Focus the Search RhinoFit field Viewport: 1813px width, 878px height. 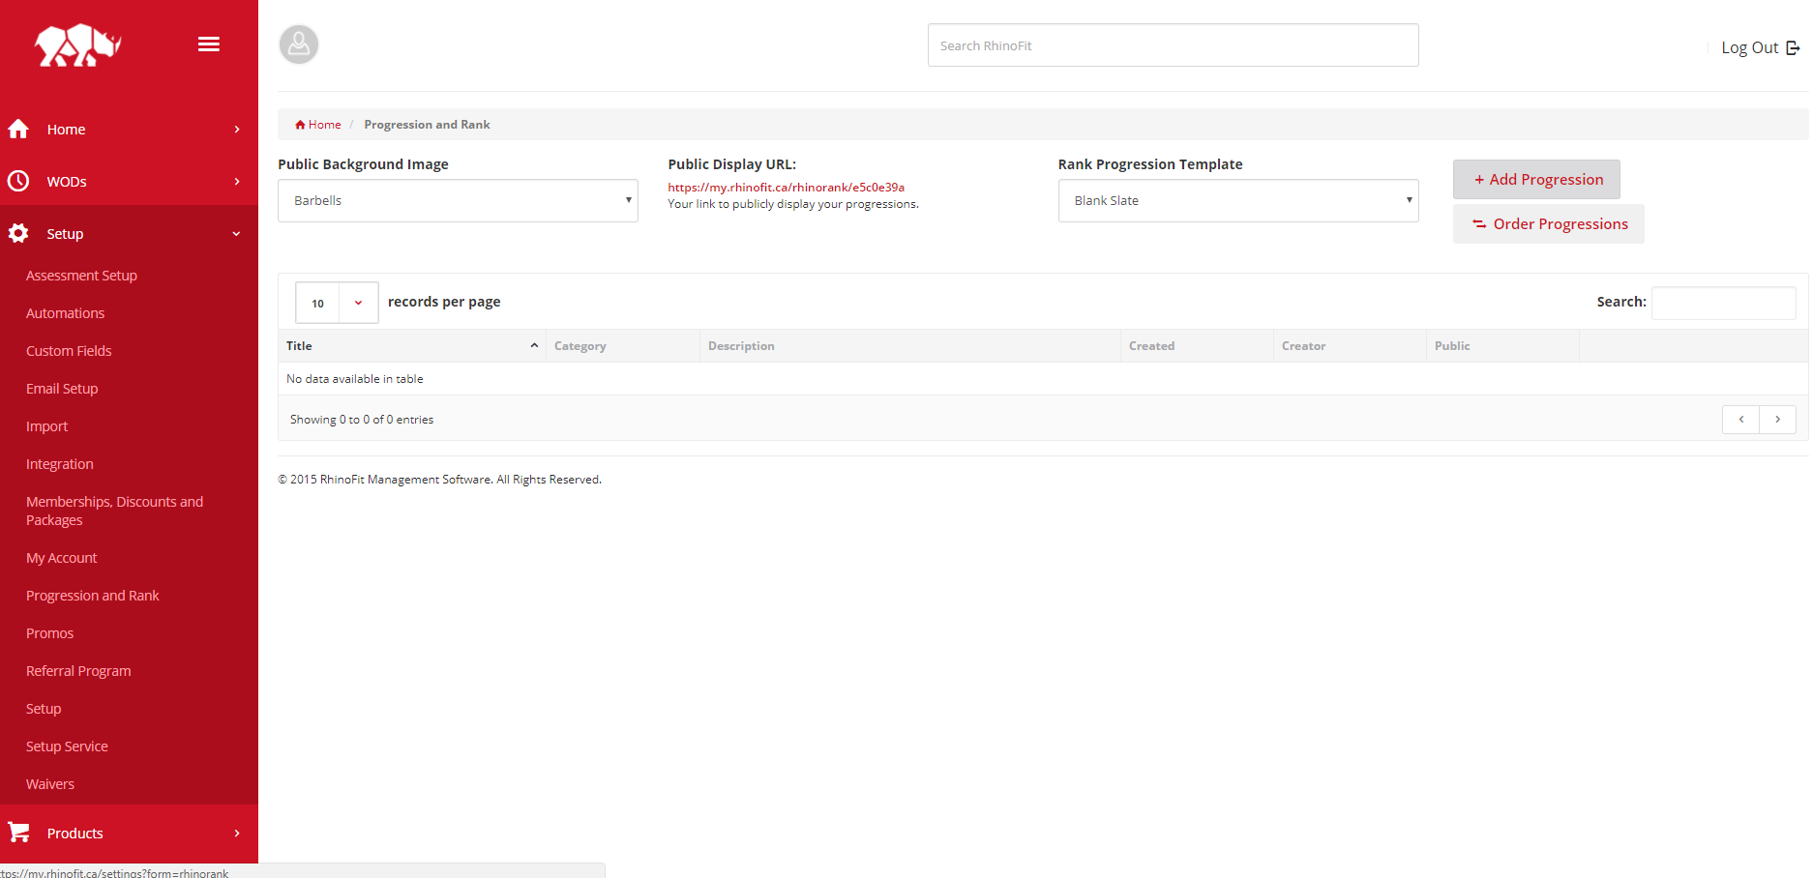[1174, 45]
